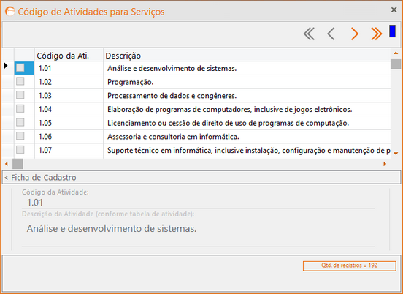Screen dimensions: 403x294
Task: Click horizontal scrollbar right arrow
Action: point(385,164)
